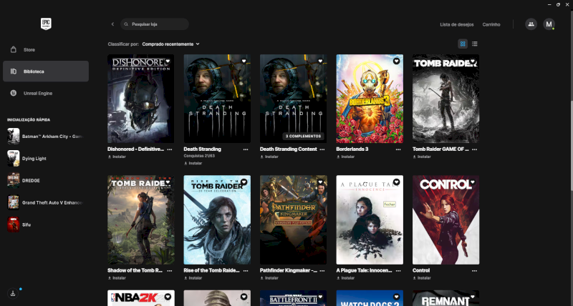This screenshot has width=573, height=306.
Task: Switch to list view layout
Action: (475, 44)
